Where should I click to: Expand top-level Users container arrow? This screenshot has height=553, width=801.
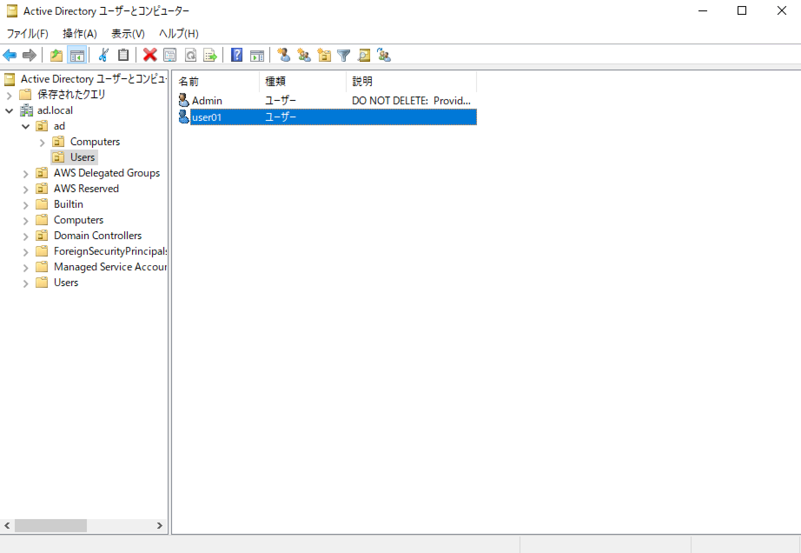click(x=26, y=283)
